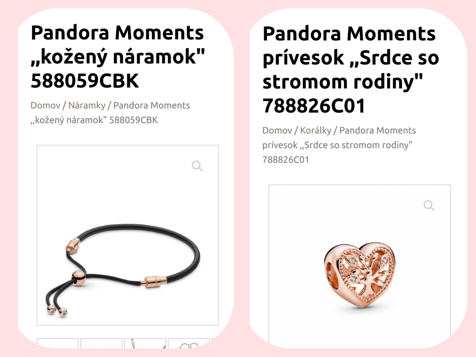Select first bracelet gallery thumbnail
The image size is (476, 357).
tap(57, 343)
